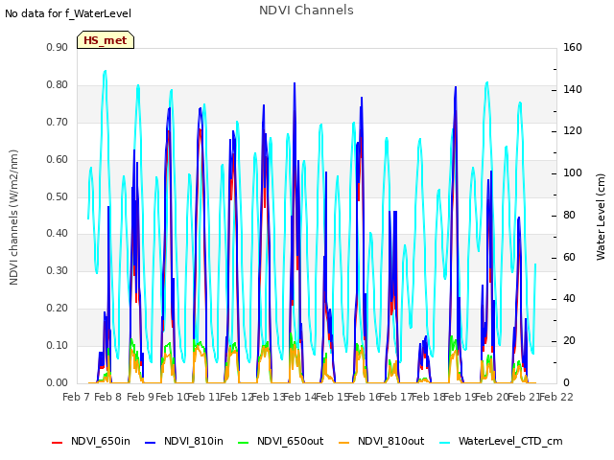Click the Feb 14 x-axis tick label
The width and height of the screenshot is (614, 460).
[x=300, y=397]
